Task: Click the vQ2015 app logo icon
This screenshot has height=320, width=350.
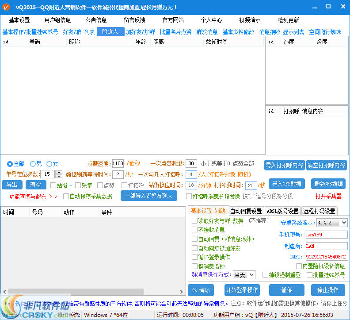Action: (6, 7)
